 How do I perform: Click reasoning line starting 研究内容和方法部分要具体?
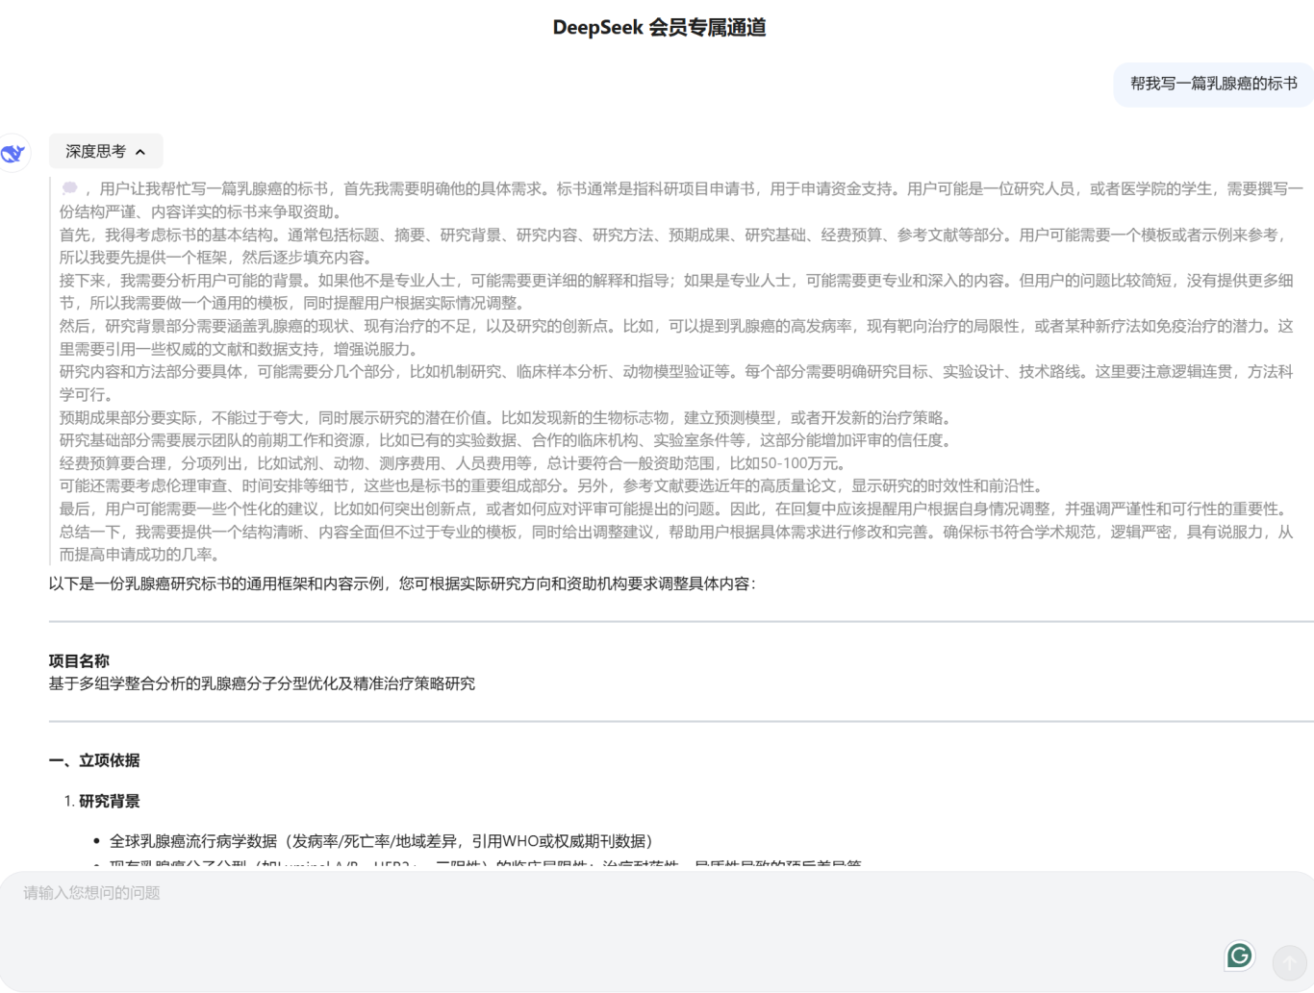tap(675, 383)
